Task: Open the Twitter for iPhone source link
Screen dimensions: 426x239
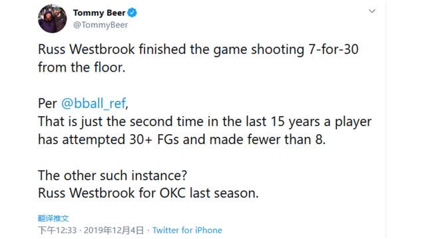Action: (187, 230)
